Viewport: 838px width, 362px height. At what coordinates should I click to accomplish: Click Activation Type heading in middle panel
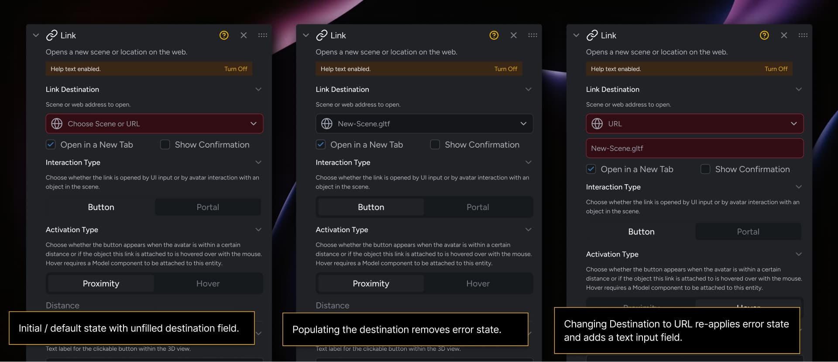pyautogui.click(x=342, y=230)
